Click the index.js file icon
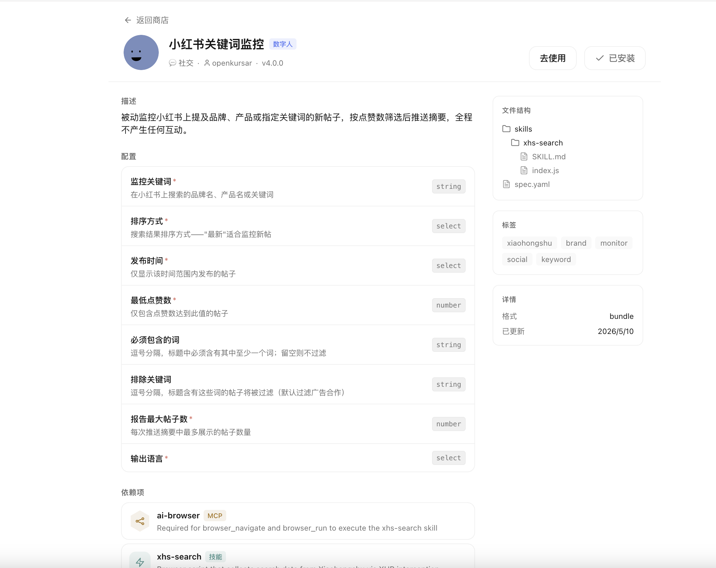Screen dimensions: 716x568 (x=524, y=170)
